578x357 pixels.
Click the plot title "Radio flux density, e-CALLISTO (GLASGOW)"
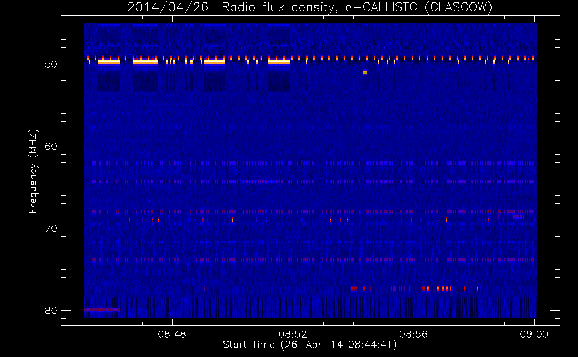357,7
